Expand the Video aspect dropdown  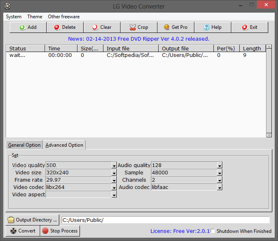coord(114,195)
